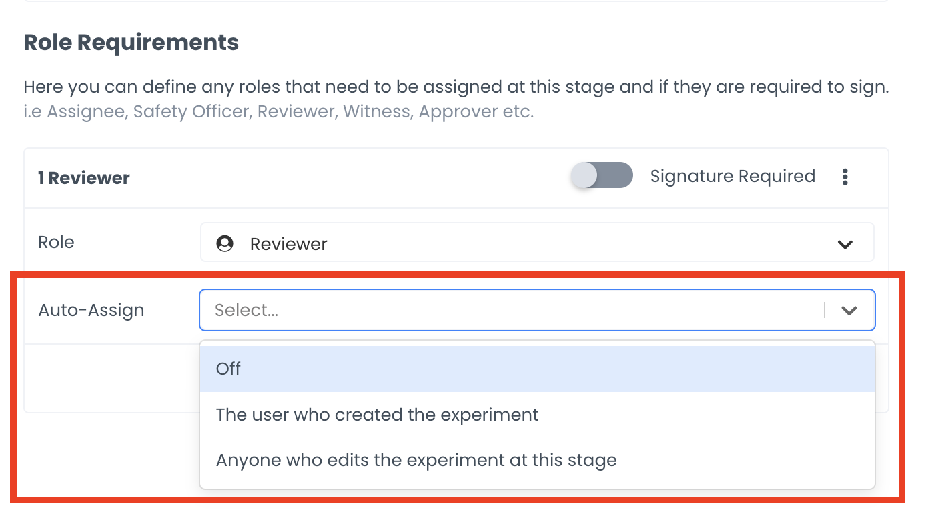Expand the Role dropdown chevron
Viewport: 926px width, 512px height.
[x=845, y=245]
